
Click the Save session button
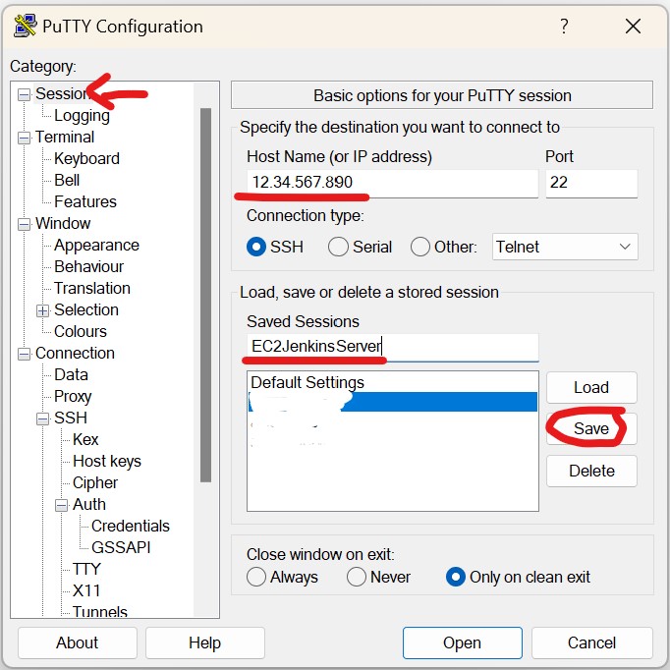coord(591,428)
